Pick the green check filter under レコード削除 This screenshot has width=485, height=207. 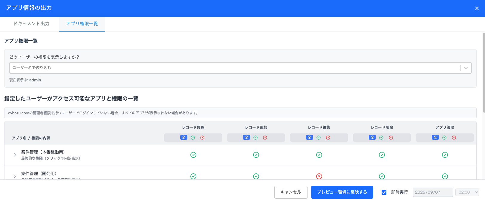click(381, 138)
